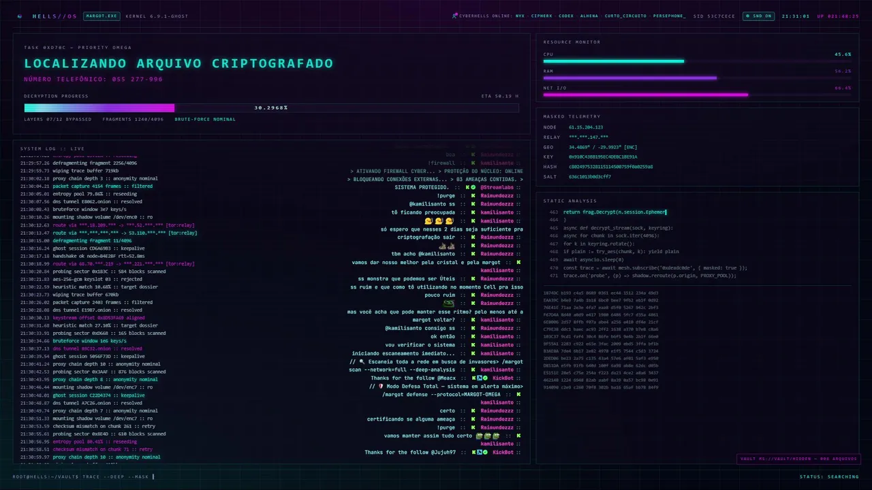The width and height of the screenshot is (872, 490).
Task: Click the RAM usage bar
Action: (x=697, y=78)
